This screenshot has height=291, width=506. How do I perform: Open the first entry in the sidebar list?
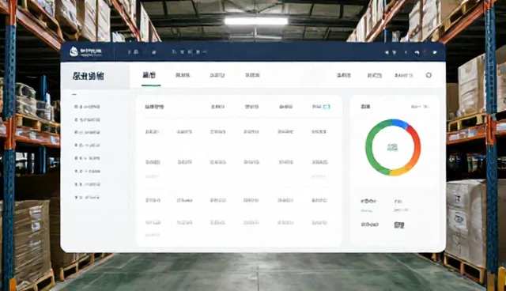87,107
